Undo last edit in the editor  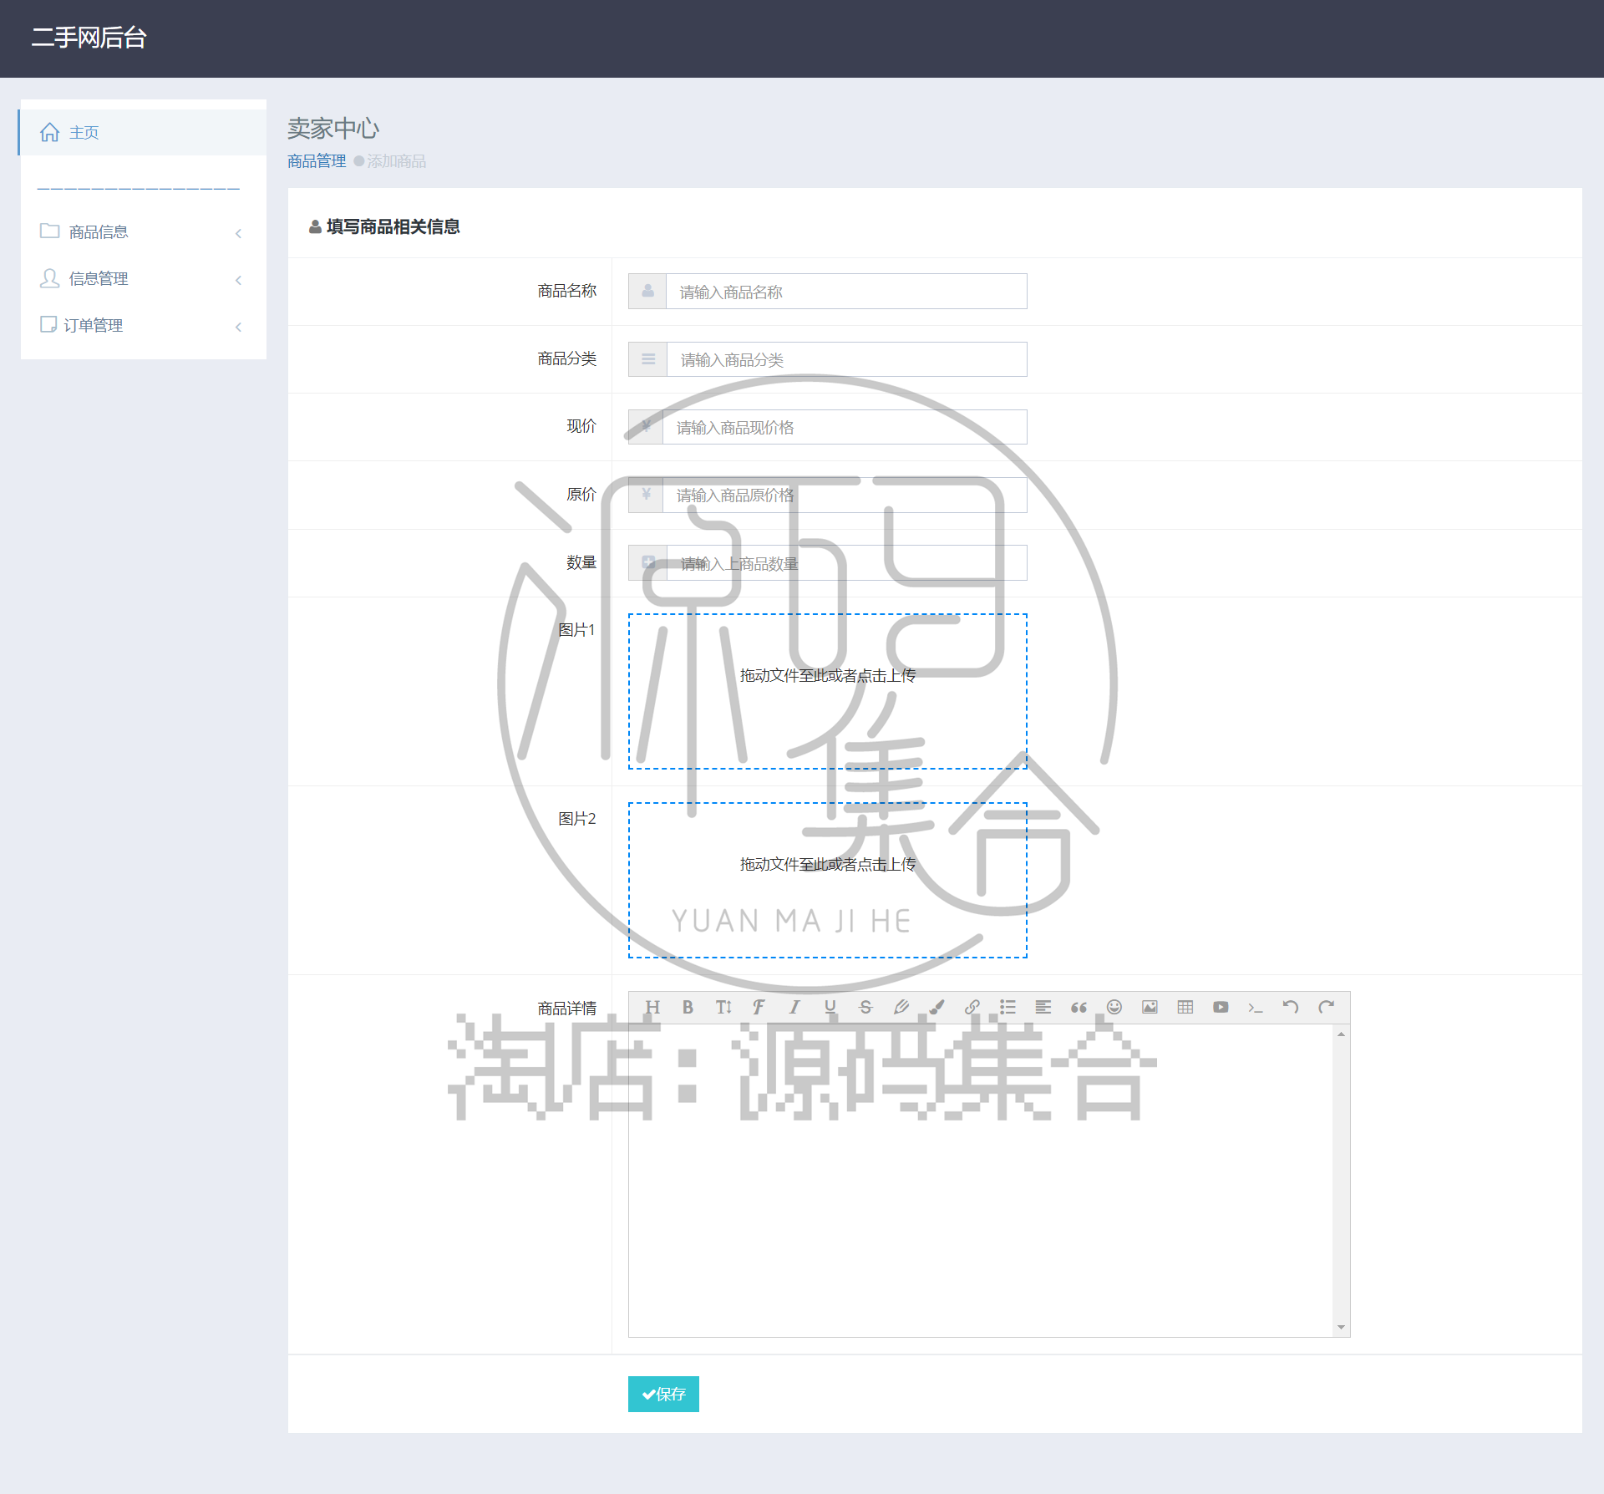(1291, 1008)
